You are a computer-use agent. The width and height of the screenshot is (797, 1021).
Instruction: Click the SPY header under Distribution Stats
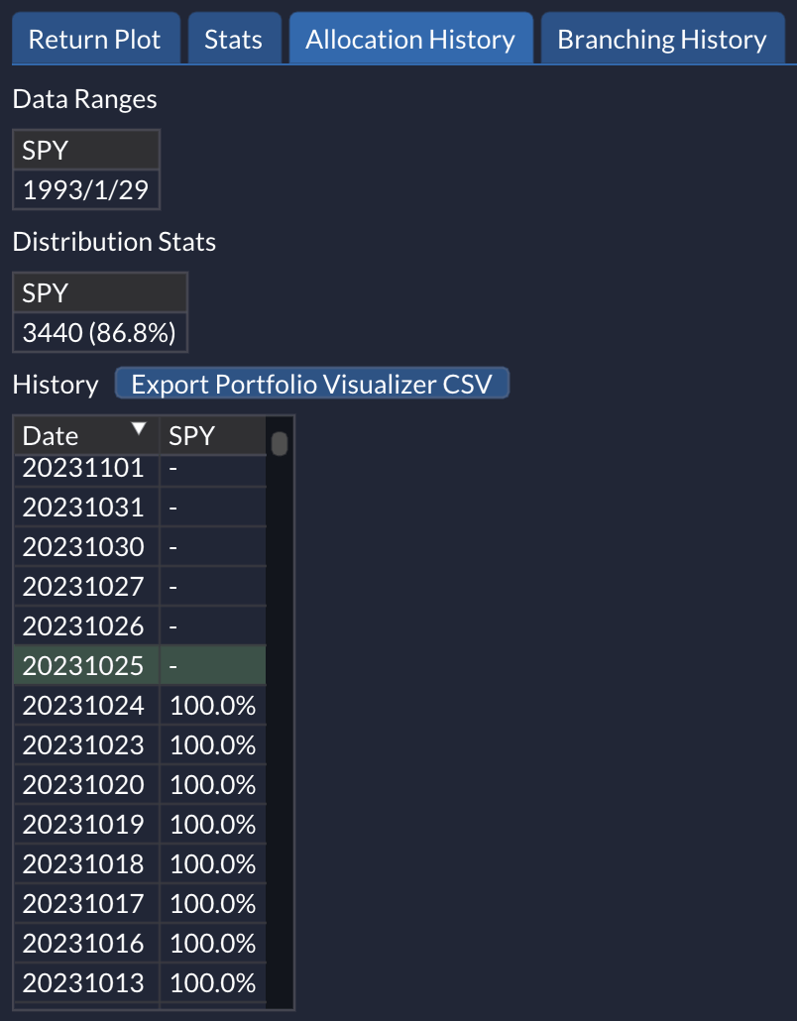tap(99, 293)
